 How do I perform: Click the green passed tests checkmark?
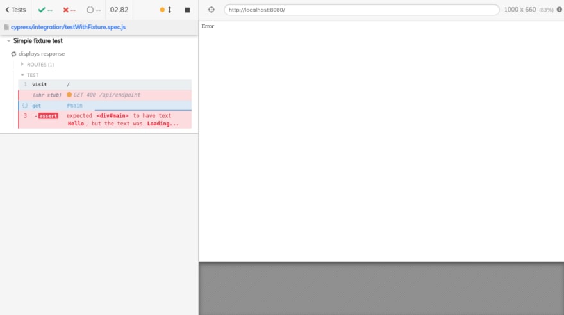(x=42, y=10)
